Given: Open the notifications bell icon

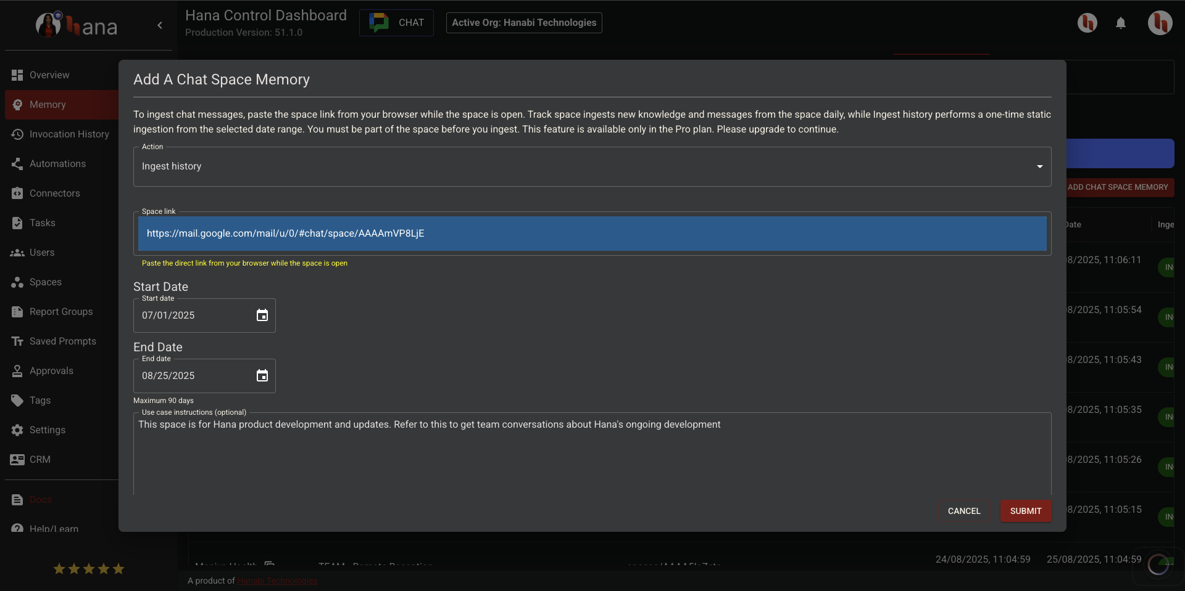Looking at the screenshot, I should (x=1121, y=23).
